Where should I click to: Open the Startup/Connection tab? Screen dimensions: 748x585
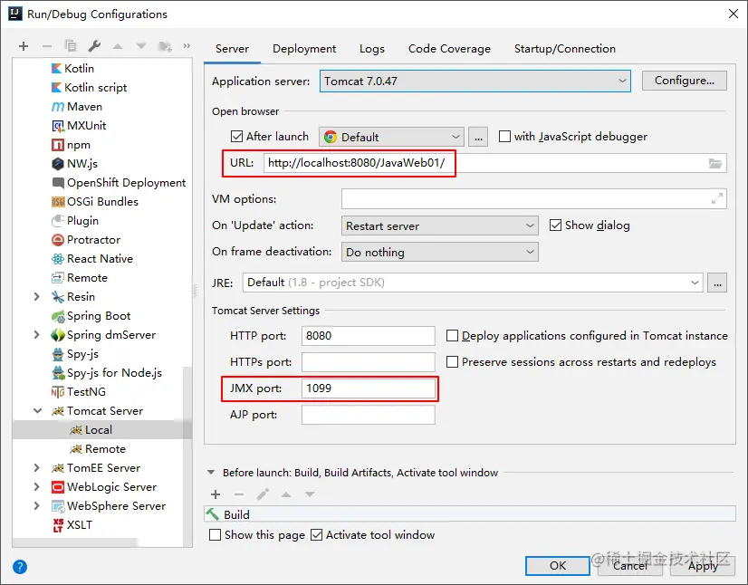pos(565,49)
